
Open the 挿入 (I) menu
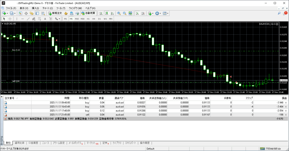click(35, 8)
